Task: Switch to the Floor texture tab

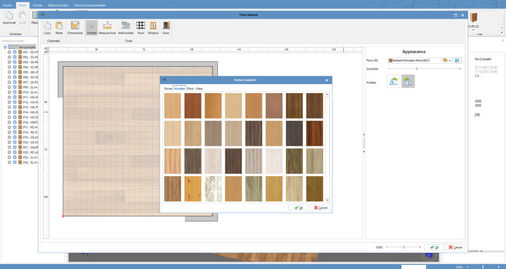Action: click(190, 89)
